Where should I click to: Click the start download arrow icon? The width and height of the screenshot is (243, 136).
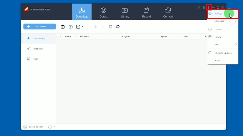(95, 27)
